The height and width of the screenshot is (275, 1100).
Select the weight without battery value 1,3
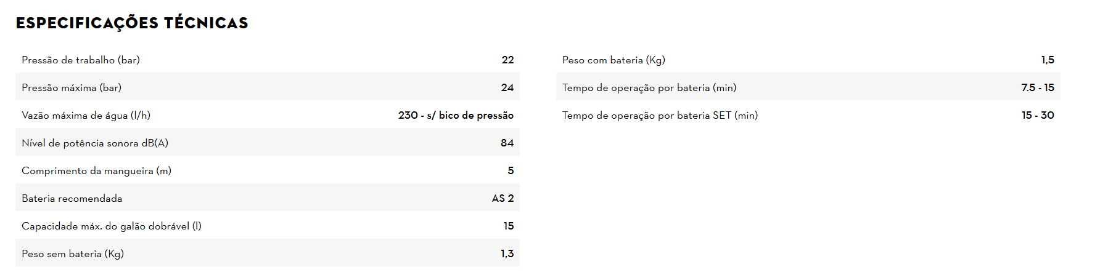pos(507,254)
